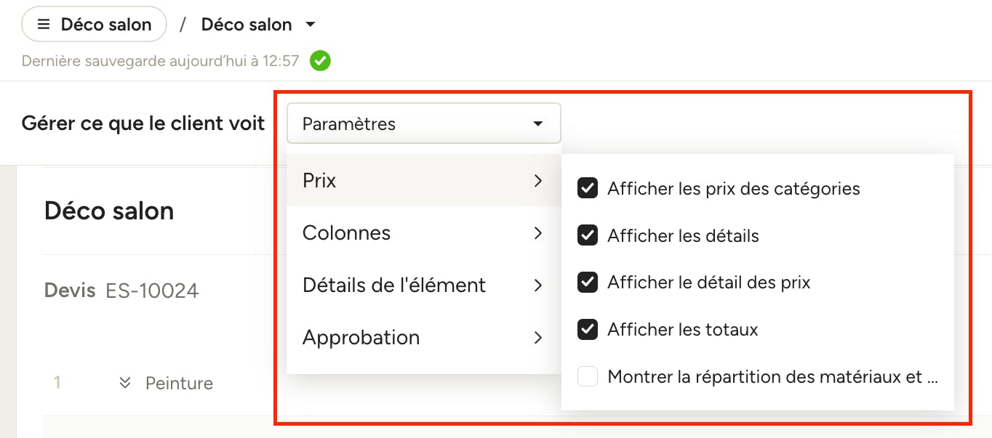The width and height of the screenshot is (992, 438).
Task: Click the Déco salon pill button
Action: pos(95,25)
